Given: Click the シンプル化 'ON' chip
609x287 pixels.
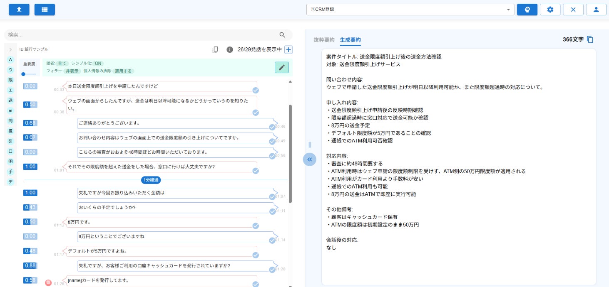Looking at the screenshot, I should pyautogui.click(x=98, y=64).
